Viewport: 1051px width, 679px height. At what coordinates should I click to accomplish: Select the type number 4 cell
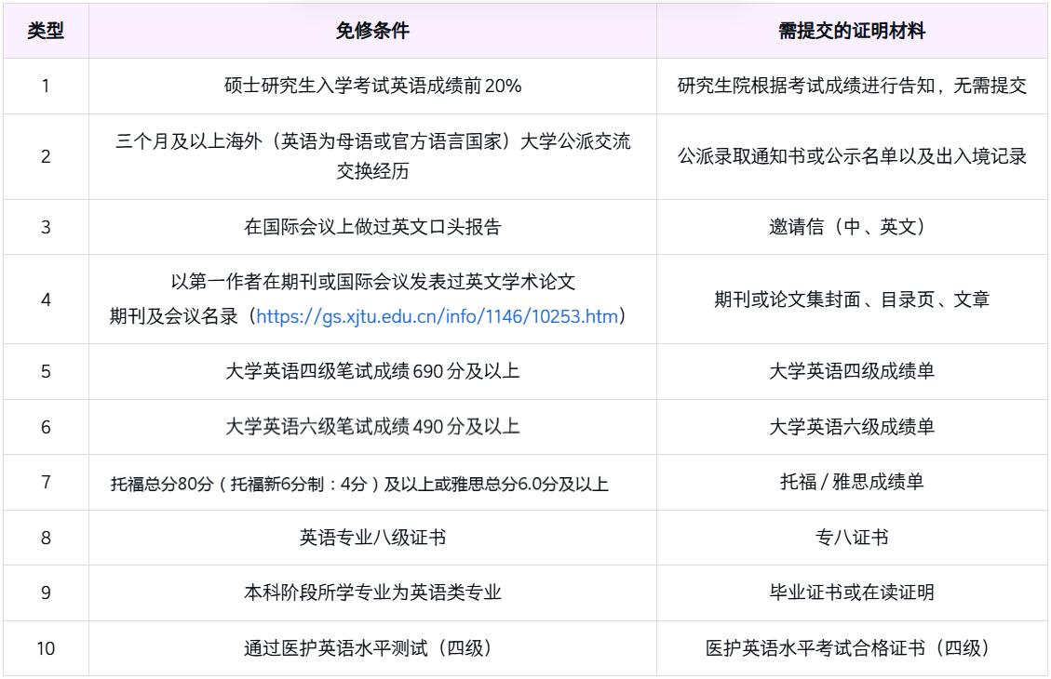[x=46, y=299]
